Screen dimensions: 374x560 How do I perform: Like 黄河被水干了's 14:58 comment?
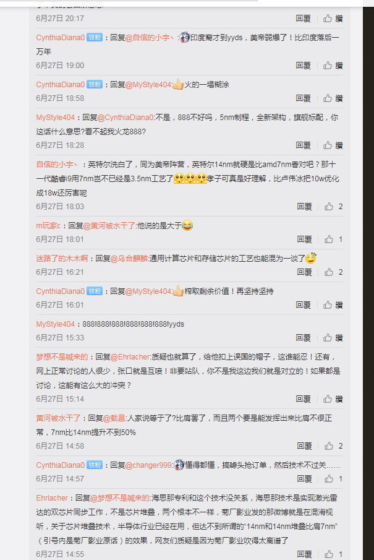click(334, 446)
